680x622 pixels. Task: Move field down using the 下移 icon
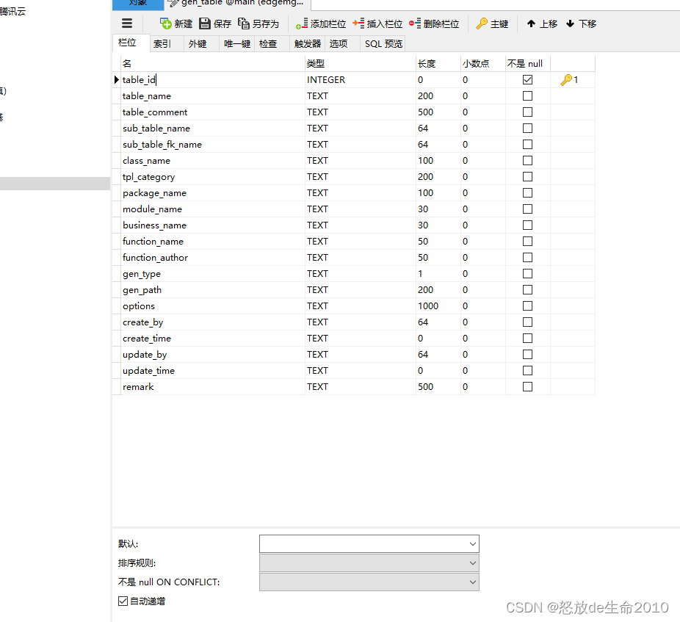[580, 23]
